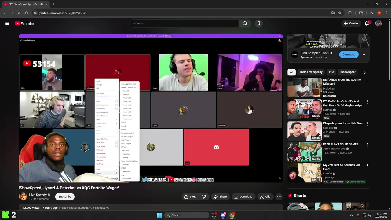
Task: Click the Members only badge
Action: click(x=356, y=182)
